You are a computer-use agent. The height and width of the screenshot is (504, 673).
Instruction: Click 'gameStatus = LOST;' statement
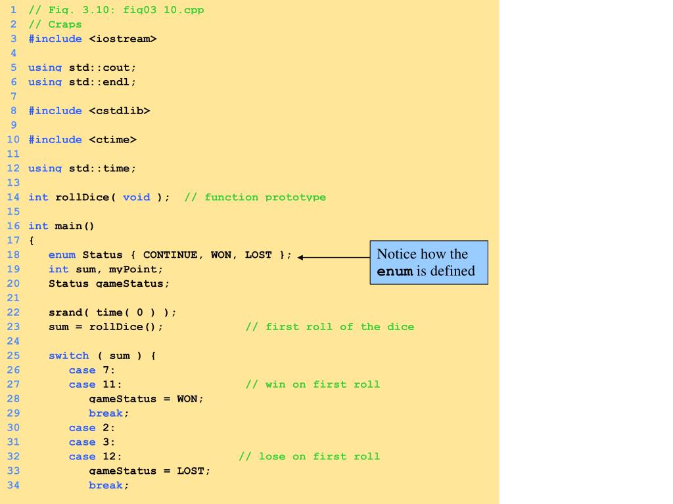pos(149,471)
